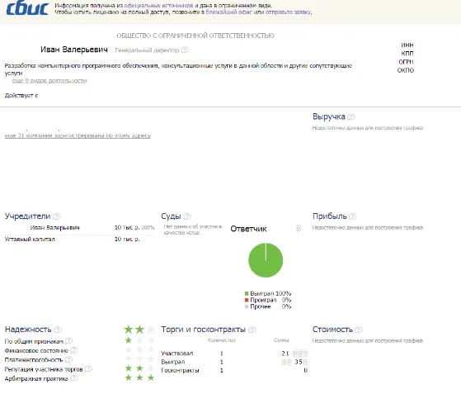The width and height of the screenshot is (461, 394).
Task: Click question mark next to Суды
Action: pos(187,216)
